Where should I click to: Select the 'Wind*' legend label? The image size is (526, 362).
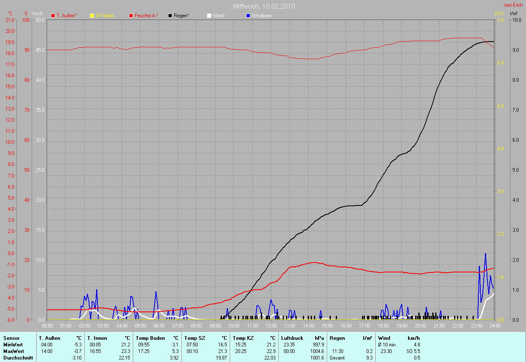pyautogui.click(x=219, y=16)
